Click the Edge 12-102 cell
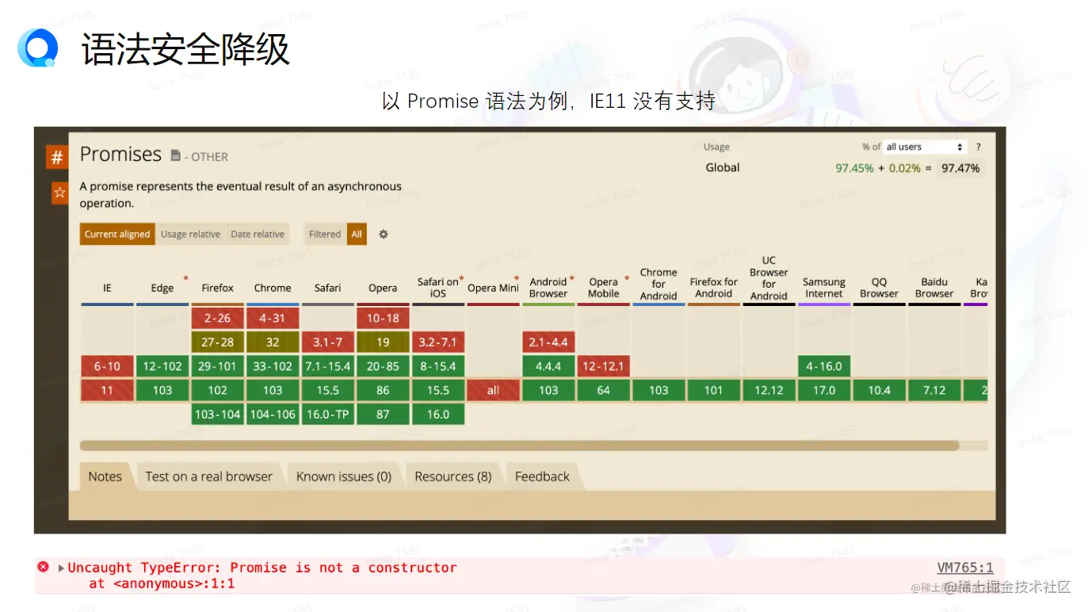This screenshot has width=1088, height=612. (162, 366)
